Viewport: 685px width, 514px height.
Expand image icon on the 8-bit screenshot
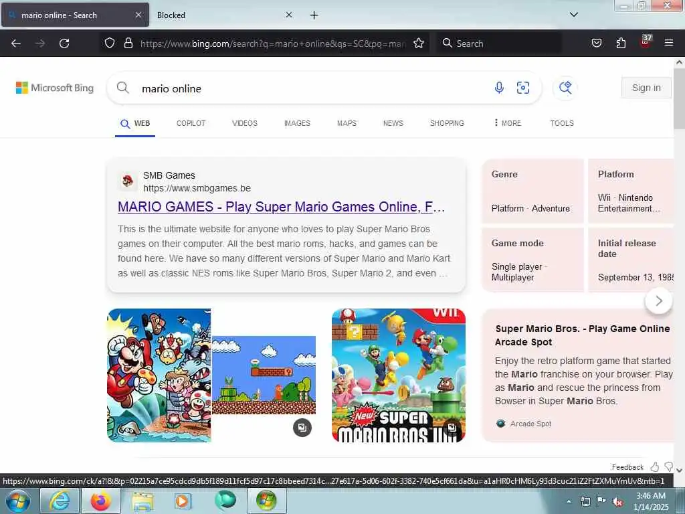pos(302,428)
